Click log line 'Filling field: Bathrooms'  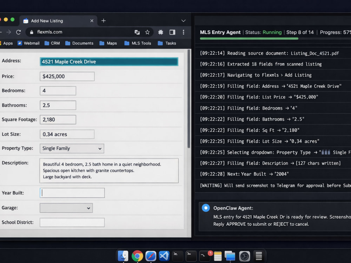252,119
